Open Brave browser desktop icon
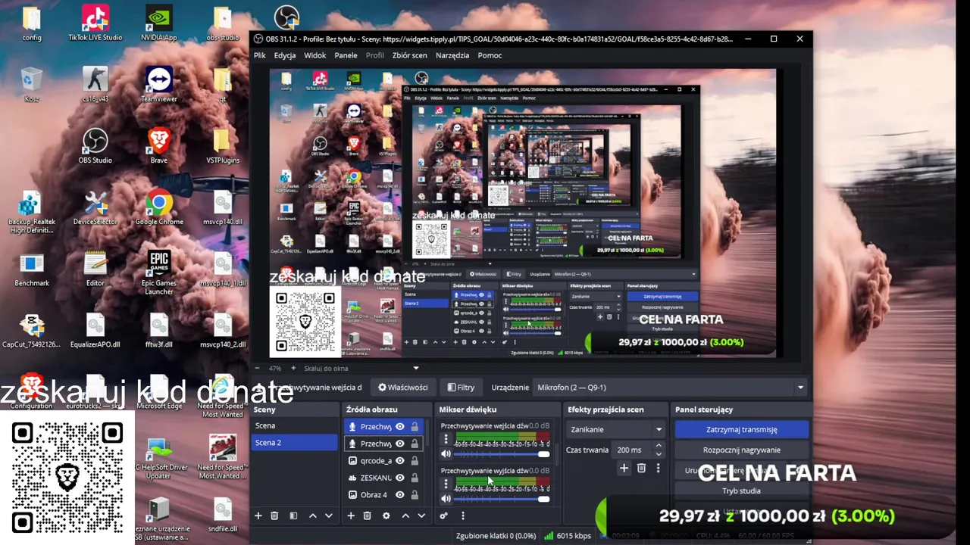970x545 pixels. (x=158, y=146)
